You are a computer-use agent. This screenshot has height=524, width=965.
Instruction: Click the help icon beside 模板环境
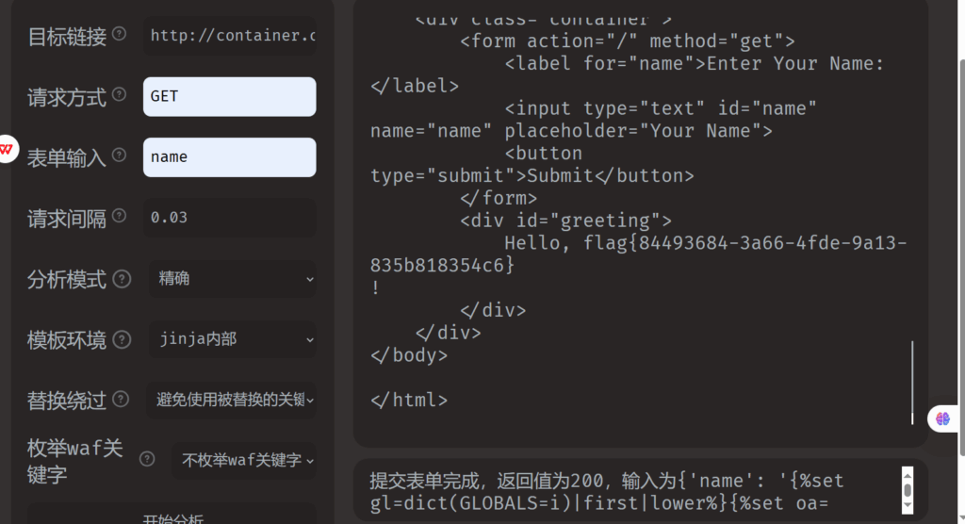pyautogui.click(x=122, y=339)
